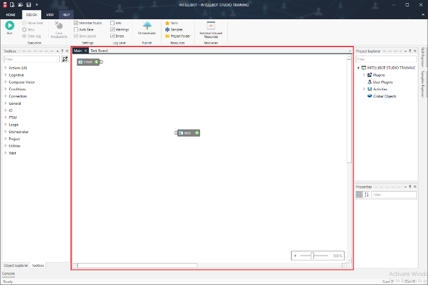428x285 pixels.
Task: Enable the Auto Save checkbox
Action: (x=76, y=29)
